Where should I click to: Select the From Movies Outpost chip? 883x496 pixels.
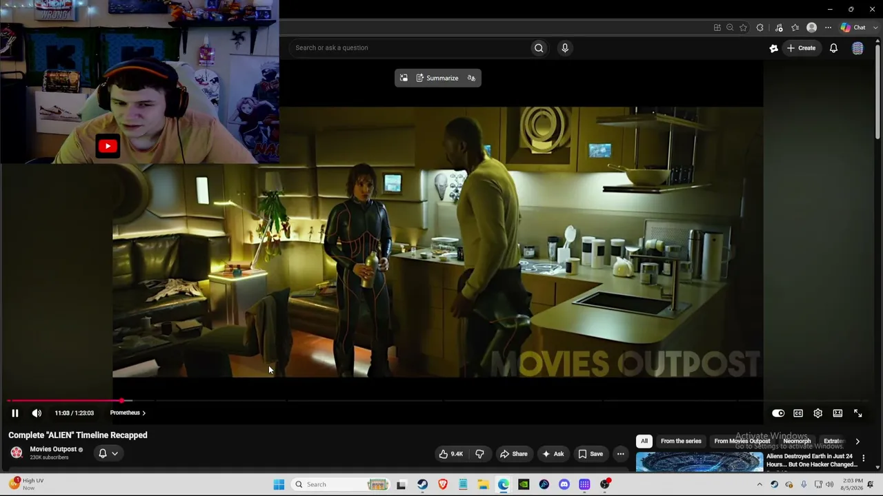[x=742, y=441]
